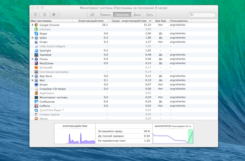The height and width of the screenshot is (161, 245).
Task: Expand the Google Chrome process group
Action: click(32, 25)
